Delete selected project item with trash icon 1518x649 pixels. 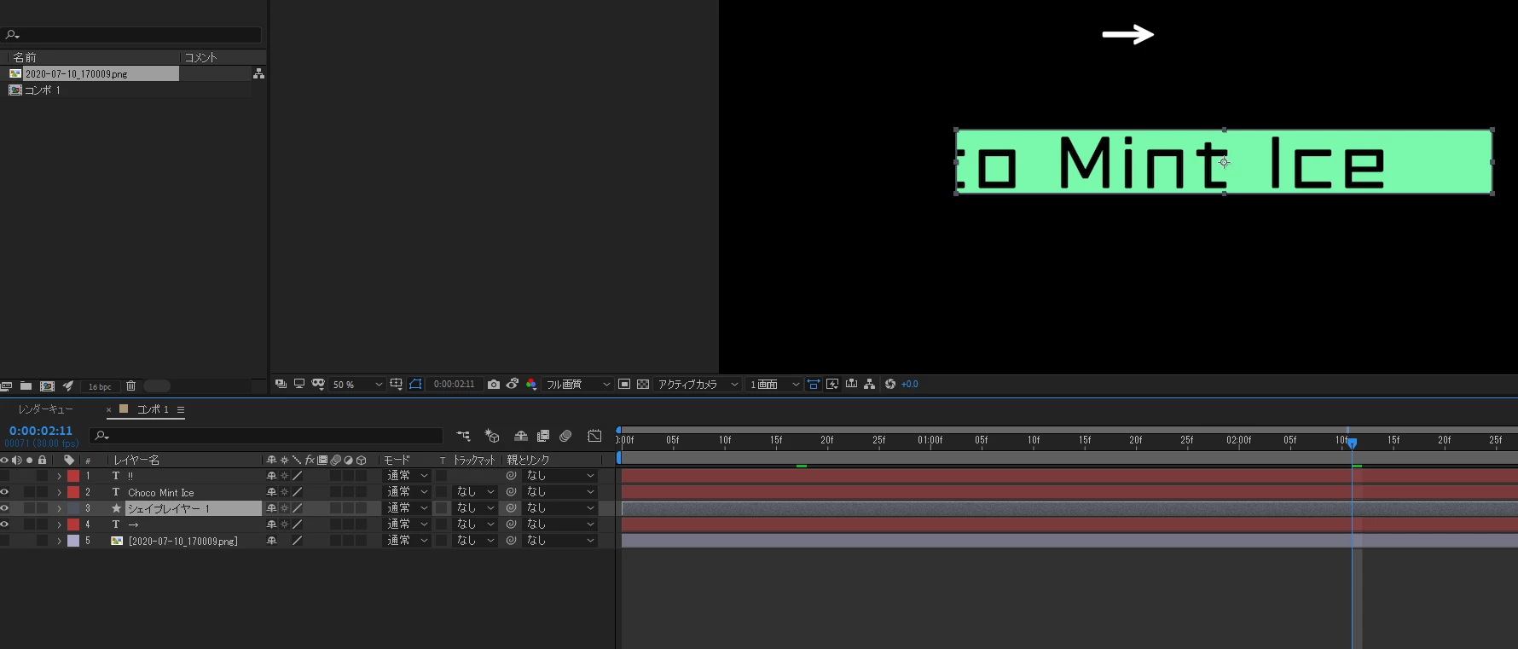point(131,386)
